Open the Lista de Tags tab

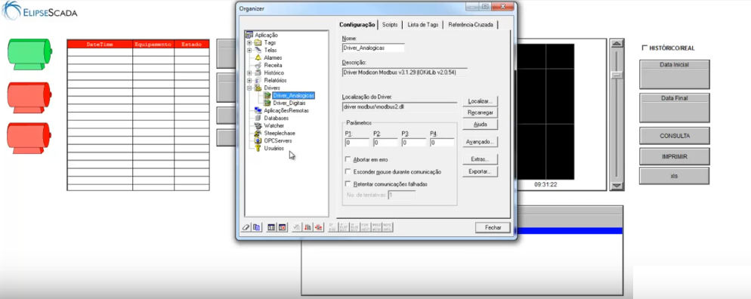tap(422, 25)
